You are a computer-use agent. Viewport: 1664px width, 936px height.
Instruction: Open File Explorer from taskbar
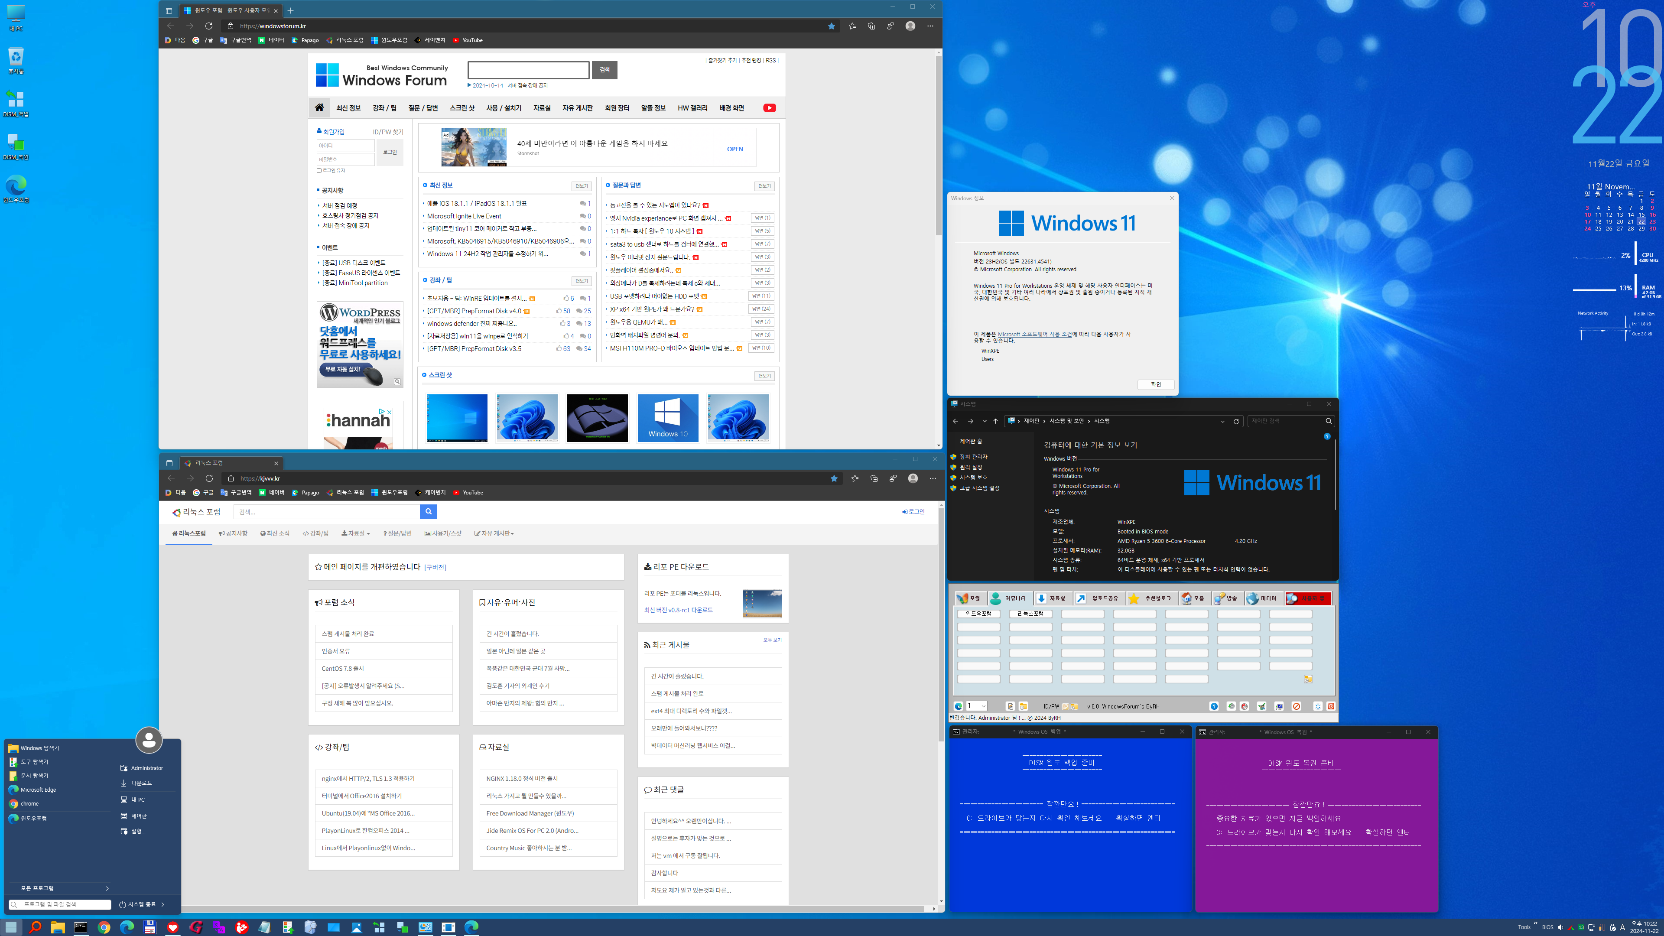coord(58,927)
